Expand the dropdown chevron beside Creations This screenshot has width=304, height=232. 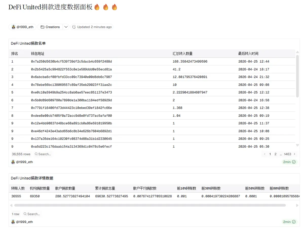point(66,27)
